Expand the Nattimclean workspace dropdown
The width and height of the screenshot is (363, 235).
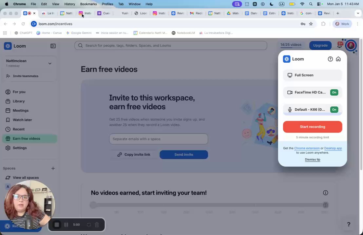[50, 63]
